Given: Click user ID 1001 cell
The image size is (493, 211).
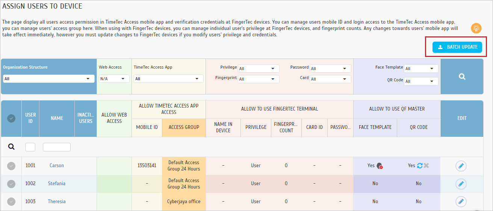Looking at the screenshot, I should click(x=30, y=166).
